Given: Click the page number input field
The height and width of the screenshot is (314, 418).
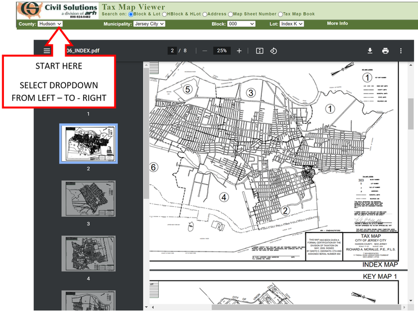Looking at the screenshot, I should (x=172, y=51).
